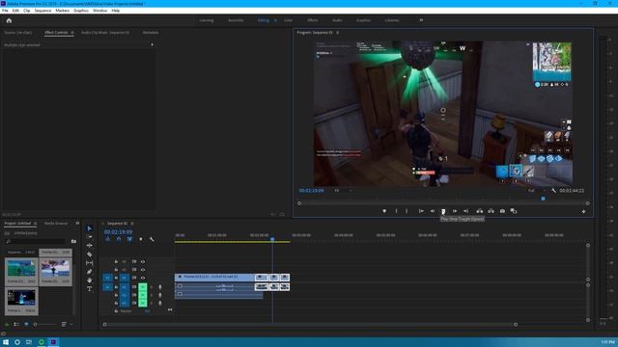Switch to Metadata tab
This screenshot has width=618, height=347.
pyautogui.click(x=151, y=33)
